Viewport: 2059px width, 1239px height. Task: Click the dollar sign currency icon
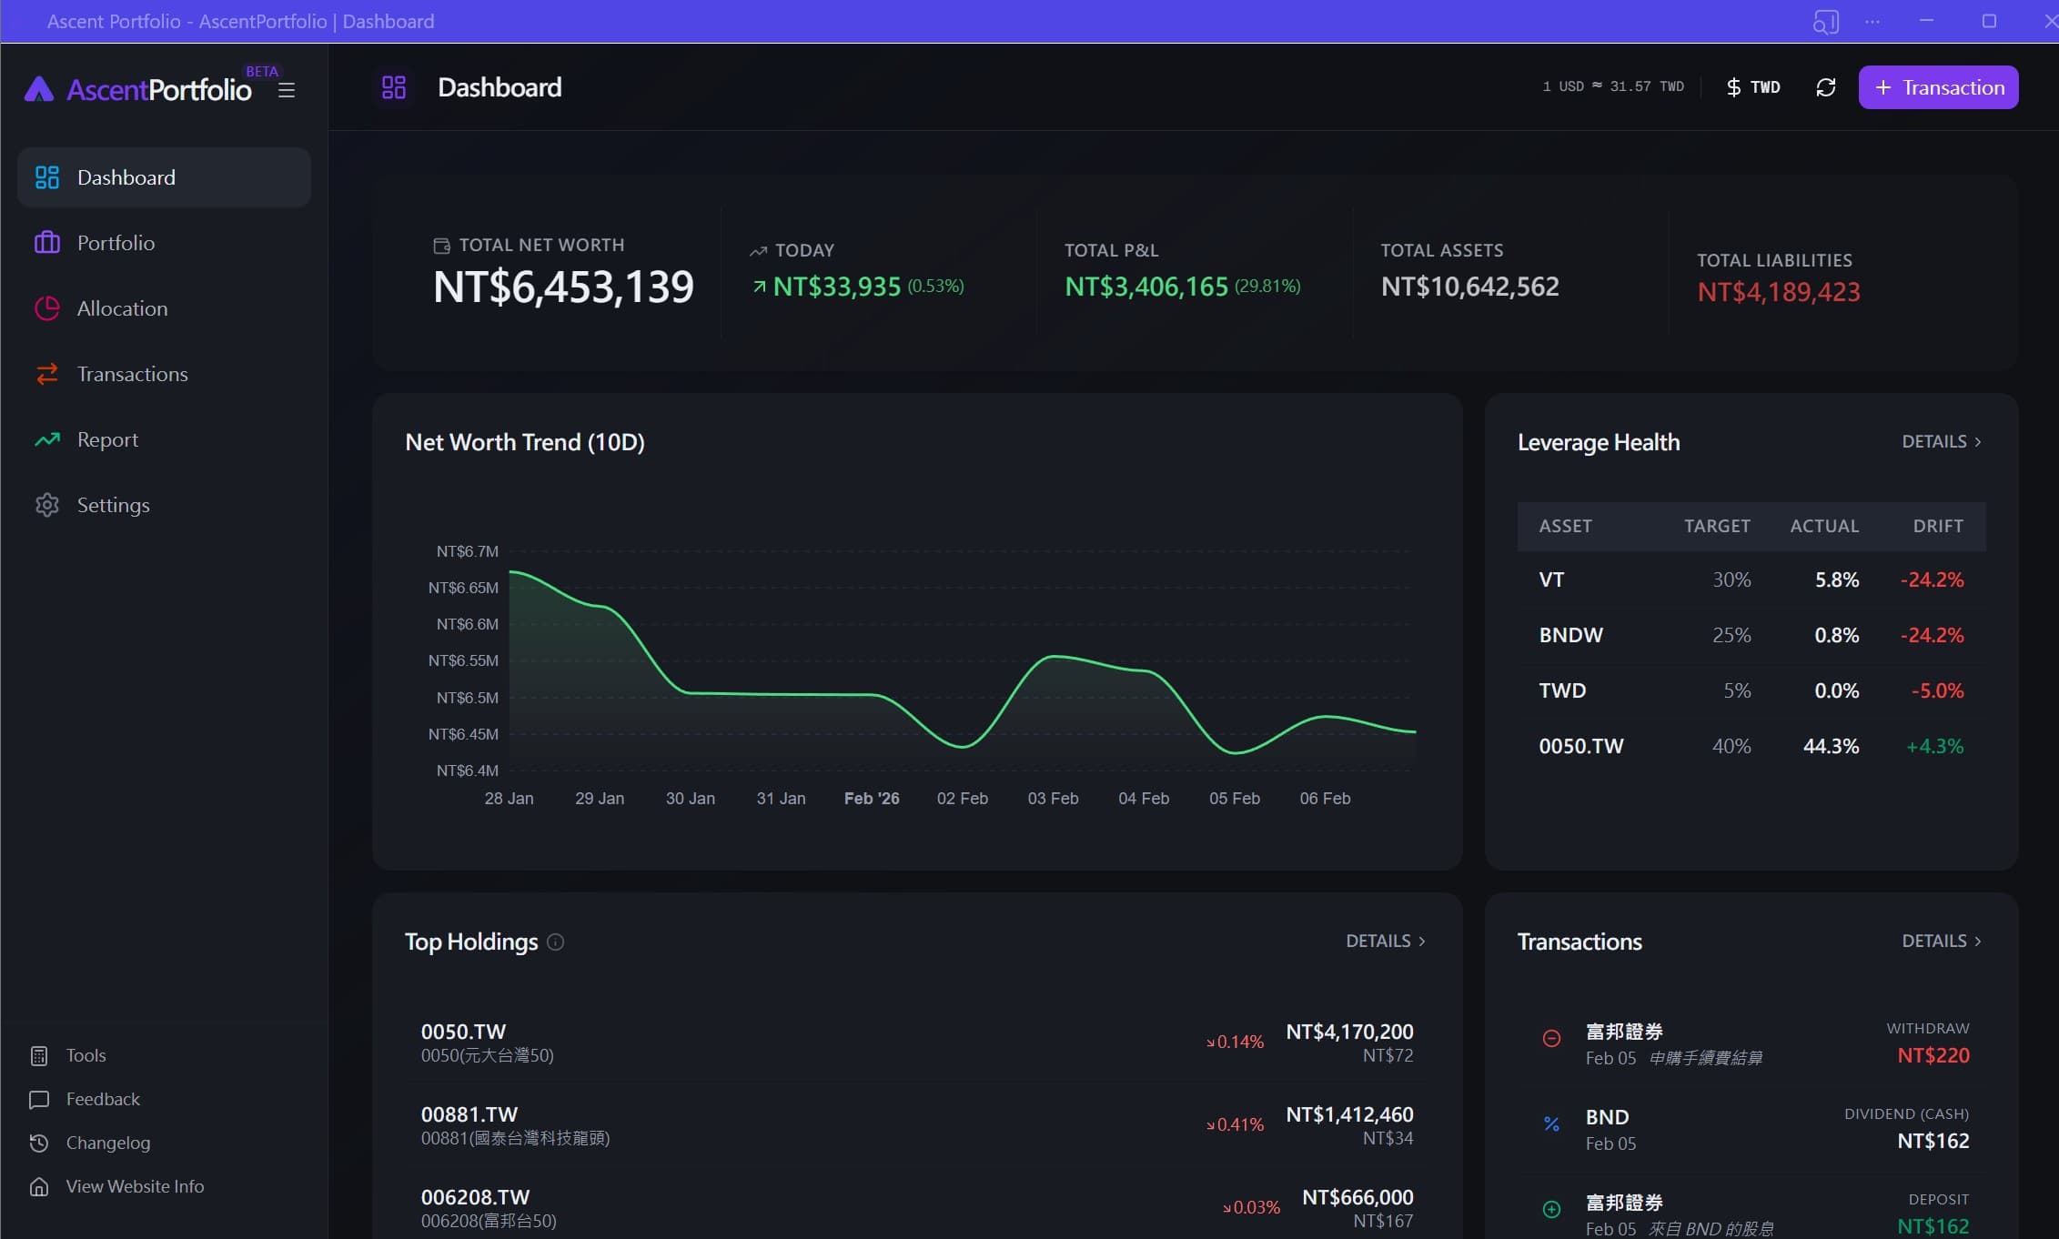[x=1733, y=87]
